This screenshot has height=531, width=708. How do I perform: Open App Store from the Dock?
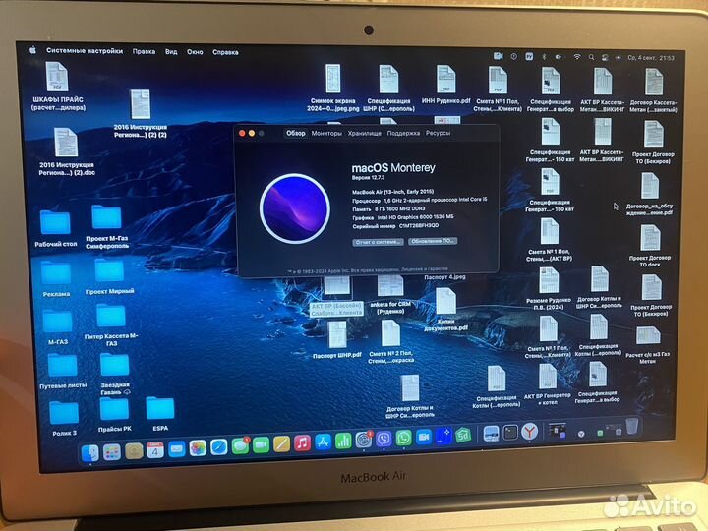coord(323,442)
